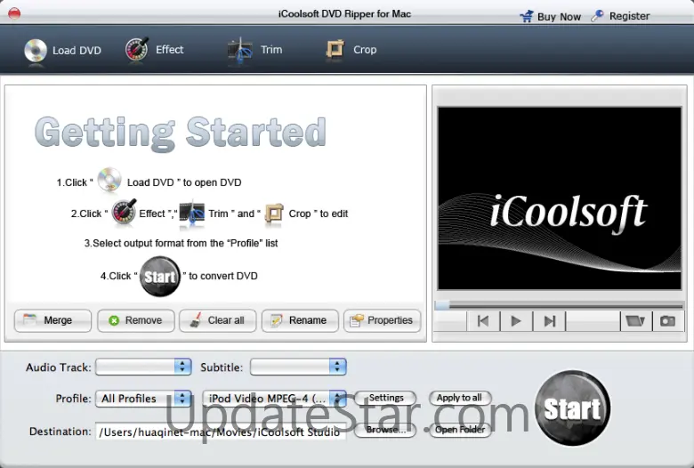Open snapshot folder icon in player
The image size is (694, 468).
[x=635, y=320]
